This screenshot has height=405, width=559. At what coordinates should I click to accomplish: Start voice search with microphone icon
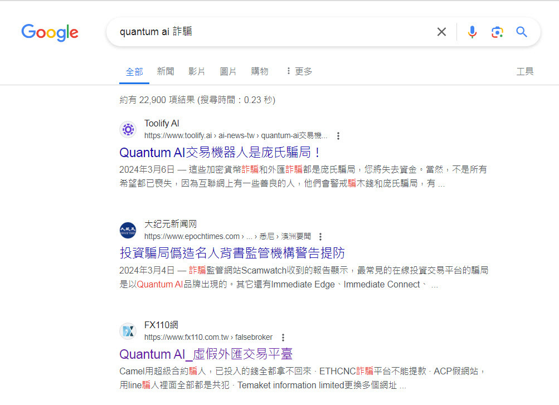[x=472, y=32]
